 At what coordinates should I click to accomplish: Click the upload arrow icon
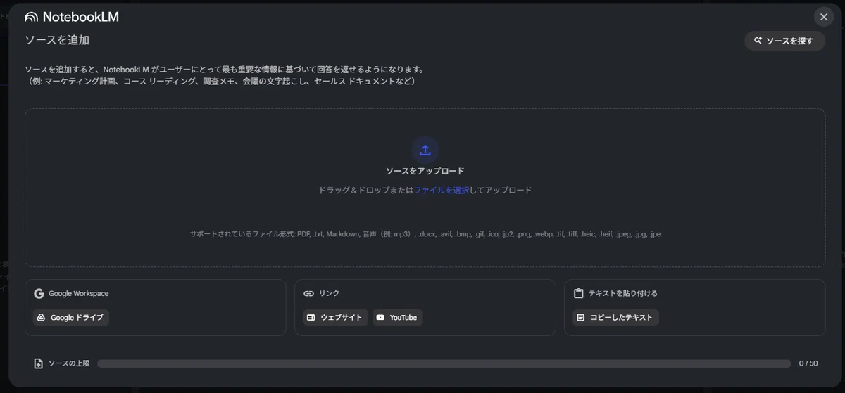425,150
